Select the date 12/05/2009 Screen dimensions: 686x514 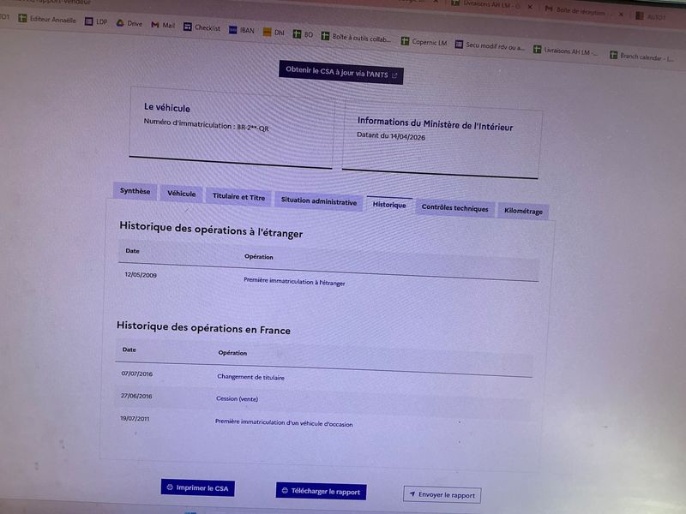coord(141,275)
